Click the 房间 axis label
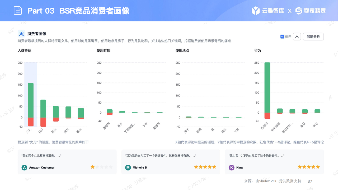 coord(199,131)
